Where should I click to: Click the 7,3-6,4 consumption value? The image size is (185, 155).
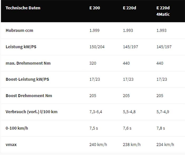[96, 112]
